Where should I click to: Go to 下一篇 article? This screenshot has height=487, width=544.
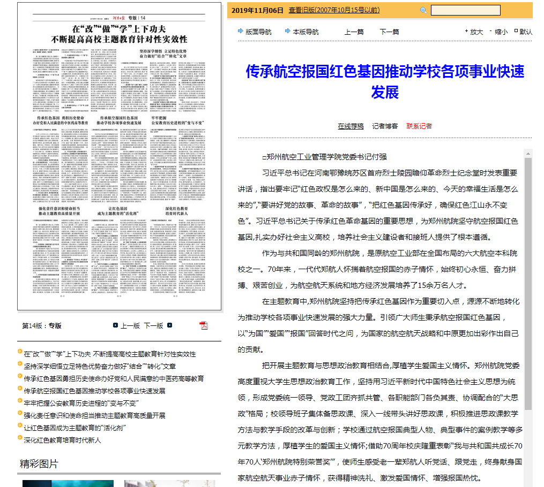coord(389,32)
